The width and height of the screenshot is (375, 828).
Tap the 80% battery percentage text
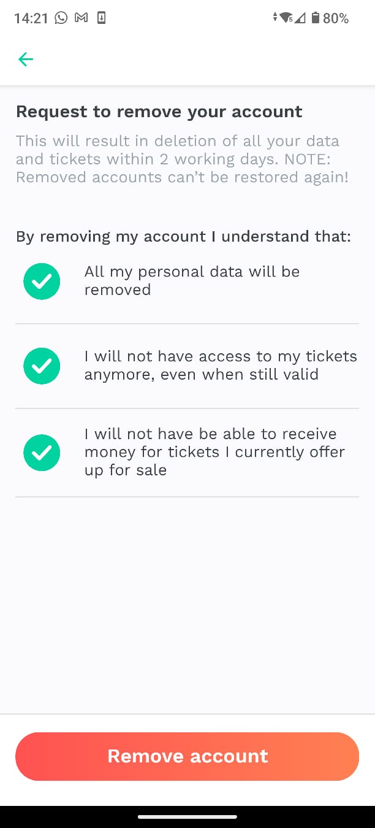336,18
